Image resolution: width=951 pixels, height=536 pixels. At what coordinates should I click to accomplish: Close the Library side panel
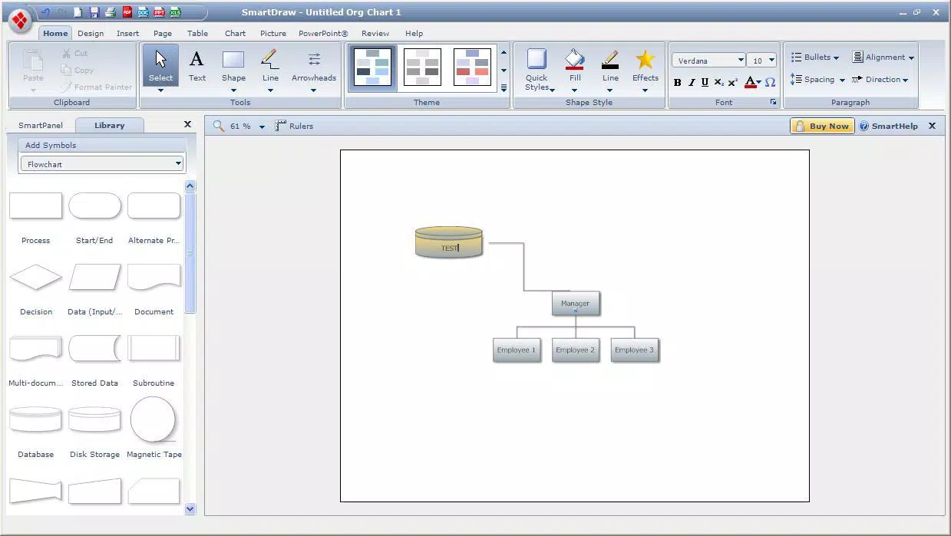tap(187, 124)
